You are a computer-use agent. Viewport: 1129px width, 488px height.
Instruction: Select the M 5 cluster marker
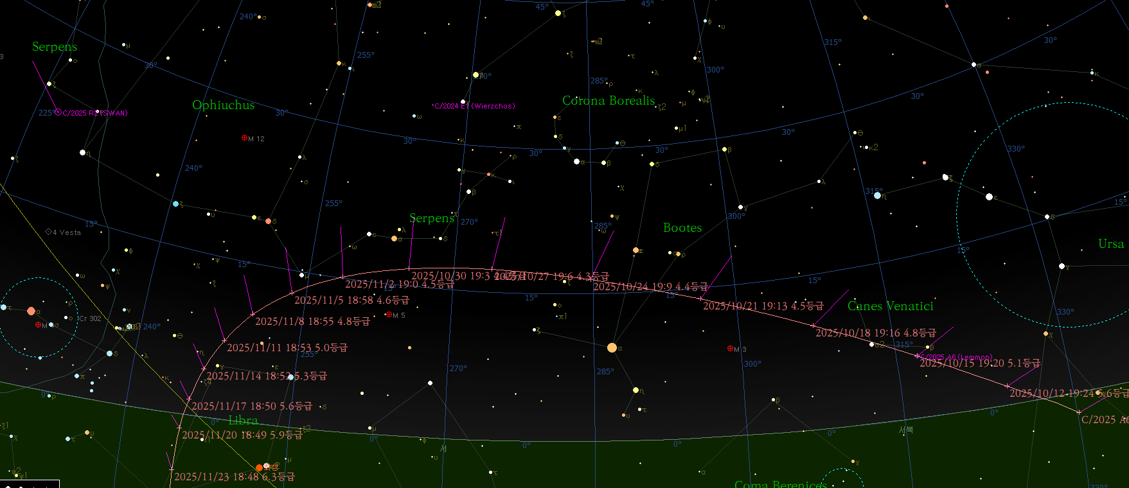tap(389, 315)
